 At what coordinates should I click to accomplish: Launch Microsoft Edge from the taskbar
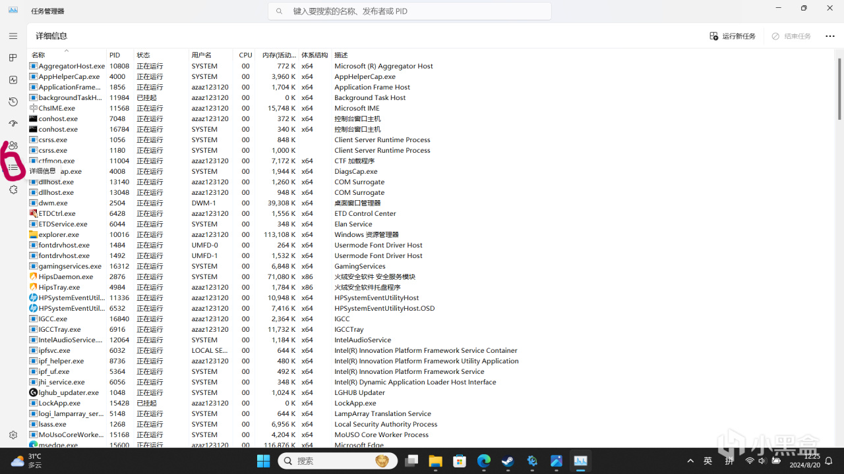tap(483, 461)
